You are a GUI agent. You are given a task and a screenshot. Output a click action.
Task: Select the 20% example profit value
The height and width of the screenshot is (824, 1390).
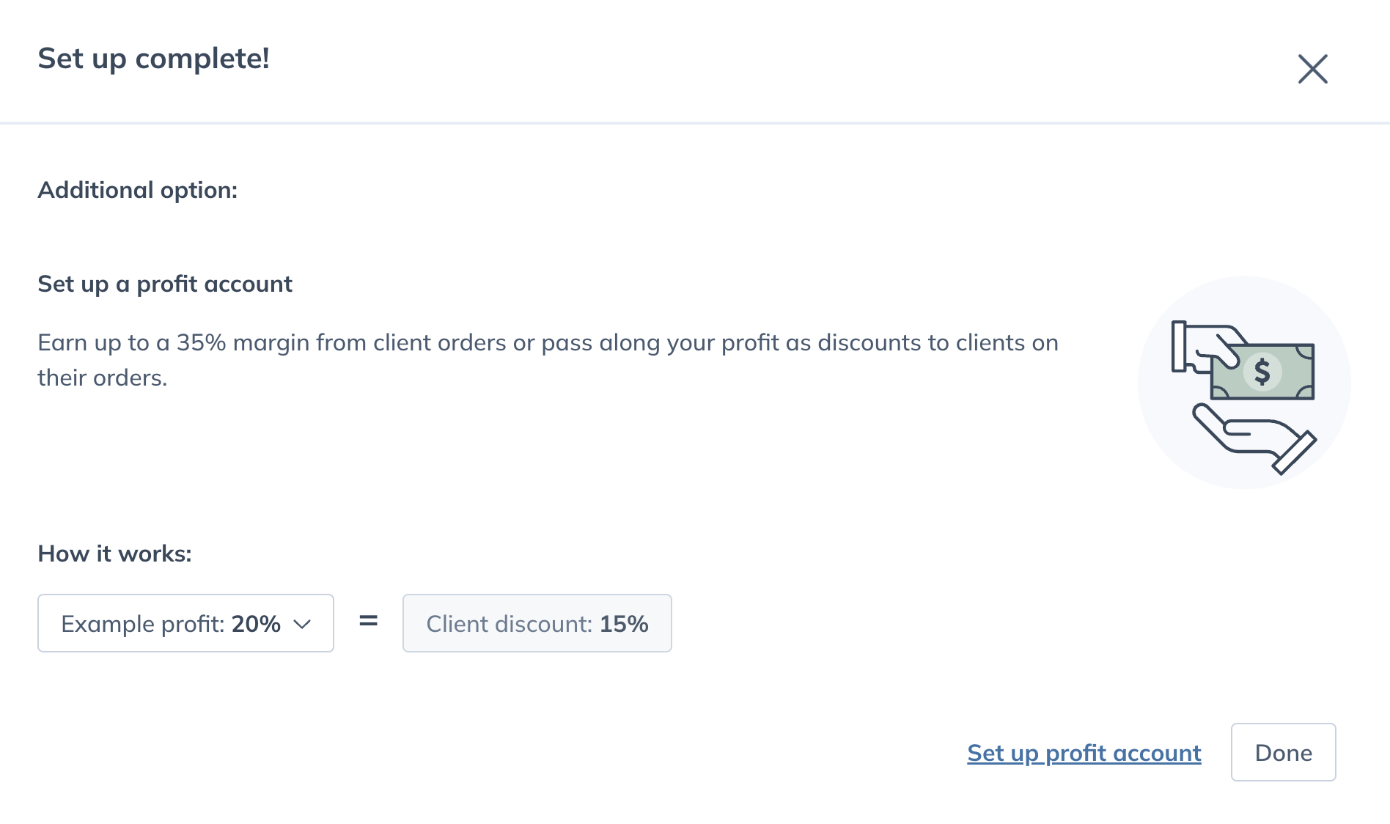[x=256, y=624]
